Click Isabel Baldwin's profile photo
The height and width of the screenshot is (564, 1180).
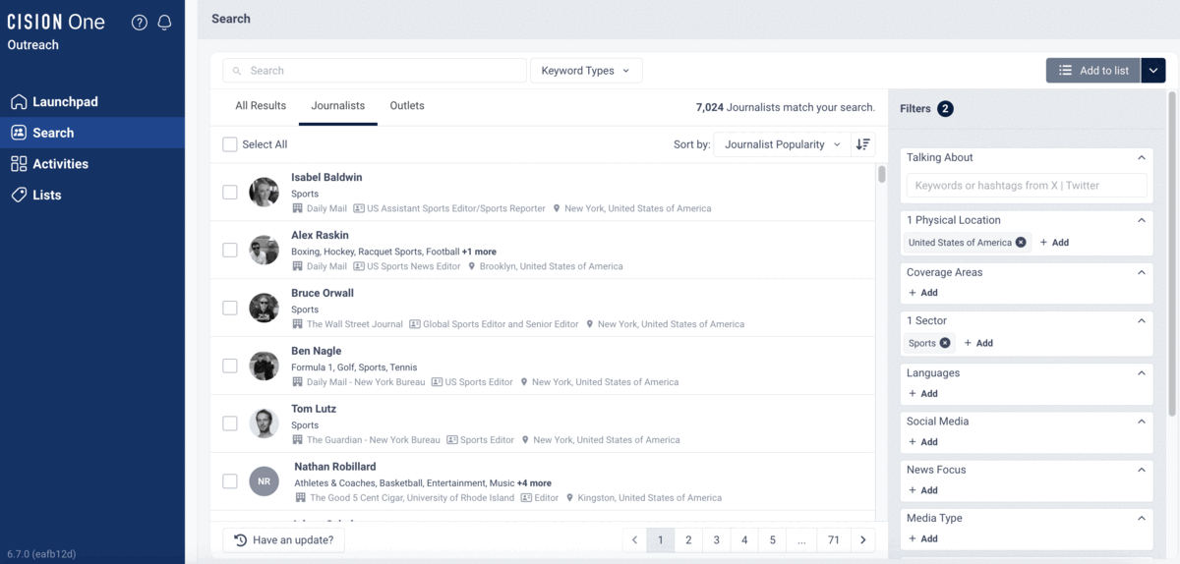[264, 193]
